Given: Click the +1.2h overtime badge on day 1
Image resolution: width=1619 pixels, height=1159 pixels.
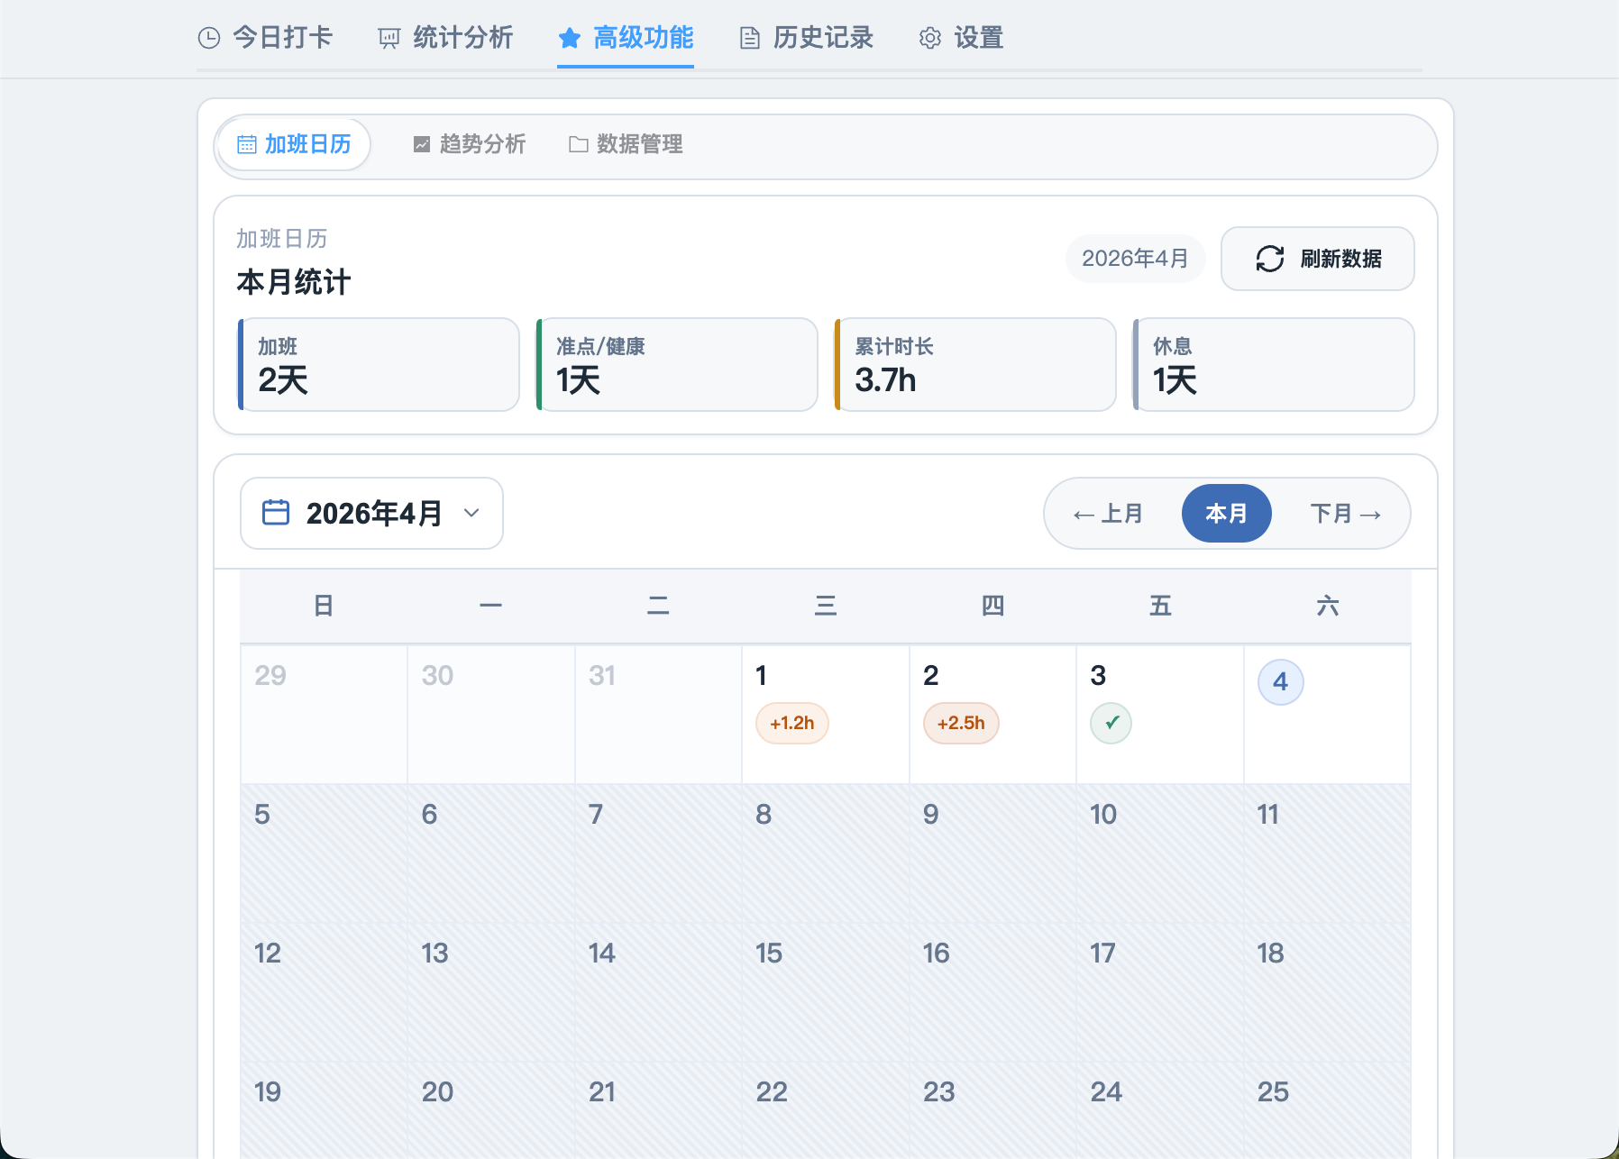Looking at the screenshot, I should pyautogui.click(x=791, y=723).
